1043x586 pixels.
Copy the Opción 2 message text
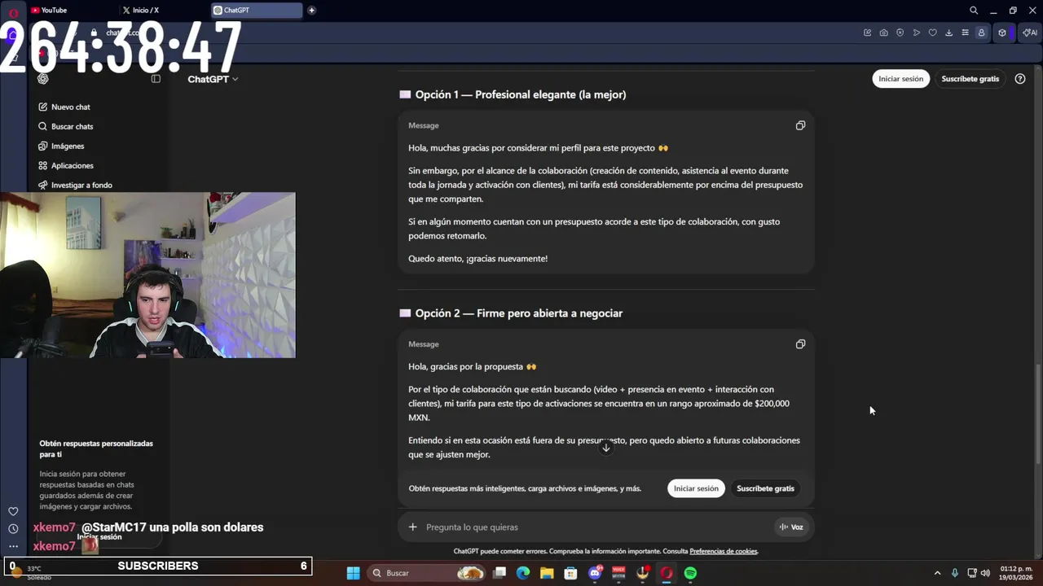pos(800,344)
